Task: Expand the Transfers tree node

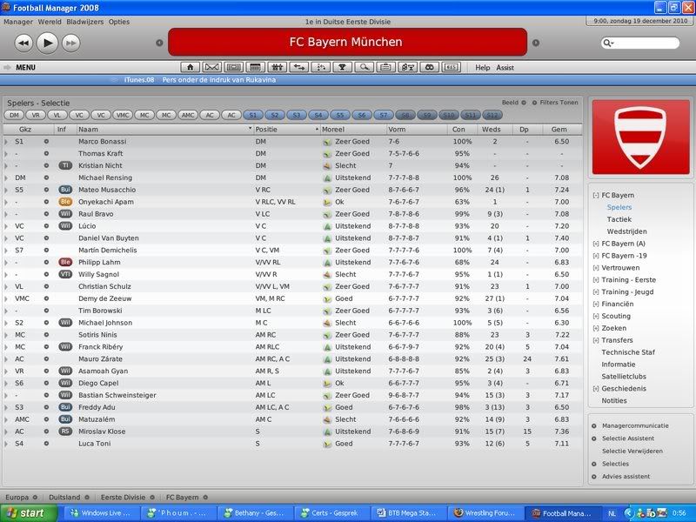Action: (x=596, y=340)
